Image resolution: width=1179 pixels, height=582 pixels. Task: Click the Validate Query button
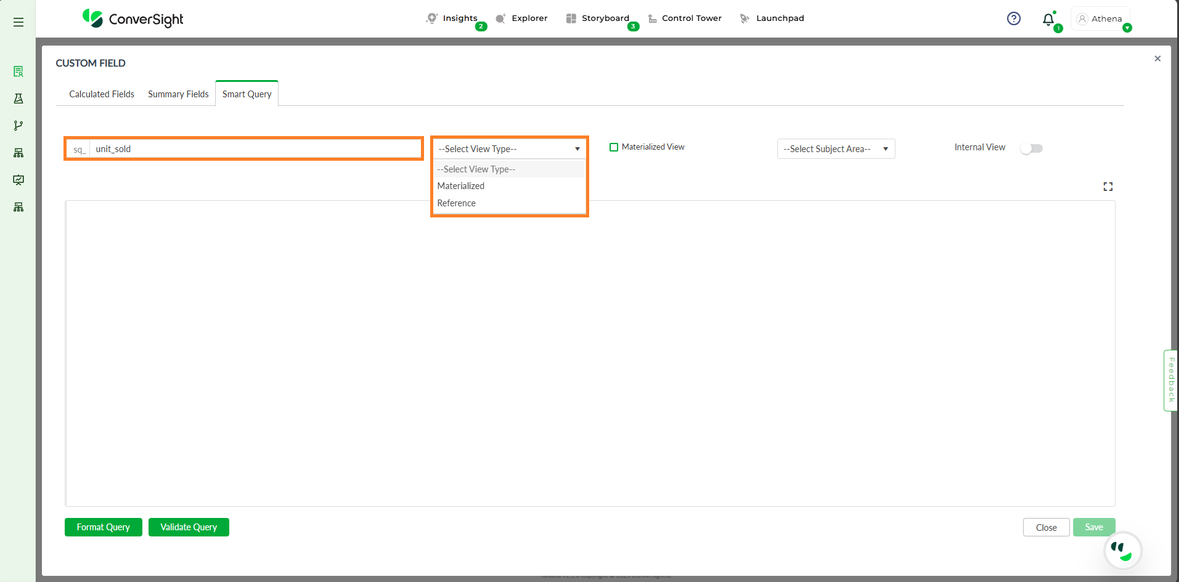tap(189, 527)
